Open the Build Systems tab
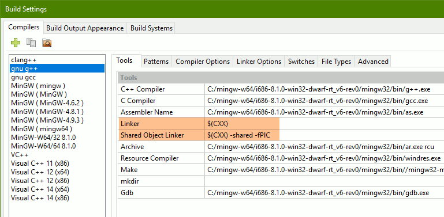Screen dimensions: 444x217 click(151, 28)
